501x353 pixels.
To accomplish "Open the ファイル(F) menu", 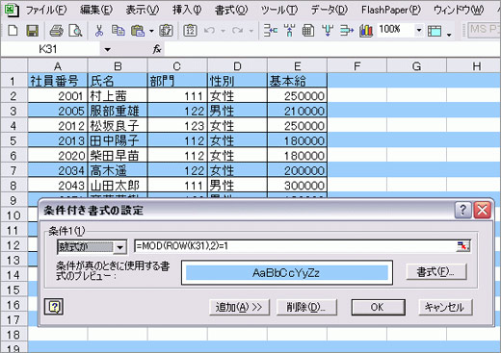I will tap(46, 10).
